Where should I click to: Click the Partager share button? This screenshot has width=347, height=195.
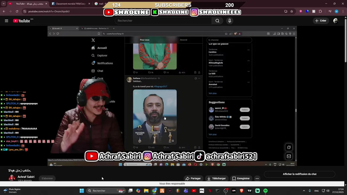pyautogui.click(x=193, y=178)
